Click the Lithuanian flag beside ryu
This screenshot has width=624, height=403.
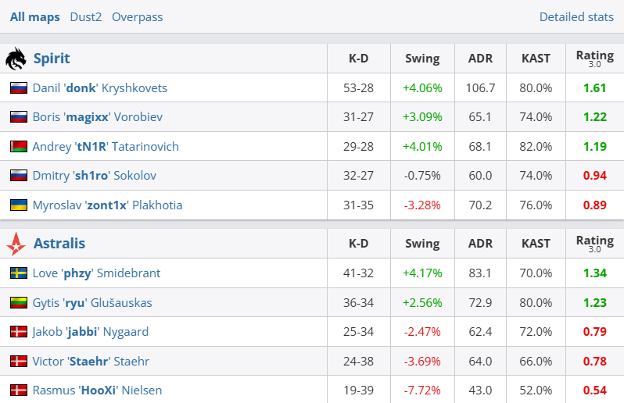[x=18, y=303]
